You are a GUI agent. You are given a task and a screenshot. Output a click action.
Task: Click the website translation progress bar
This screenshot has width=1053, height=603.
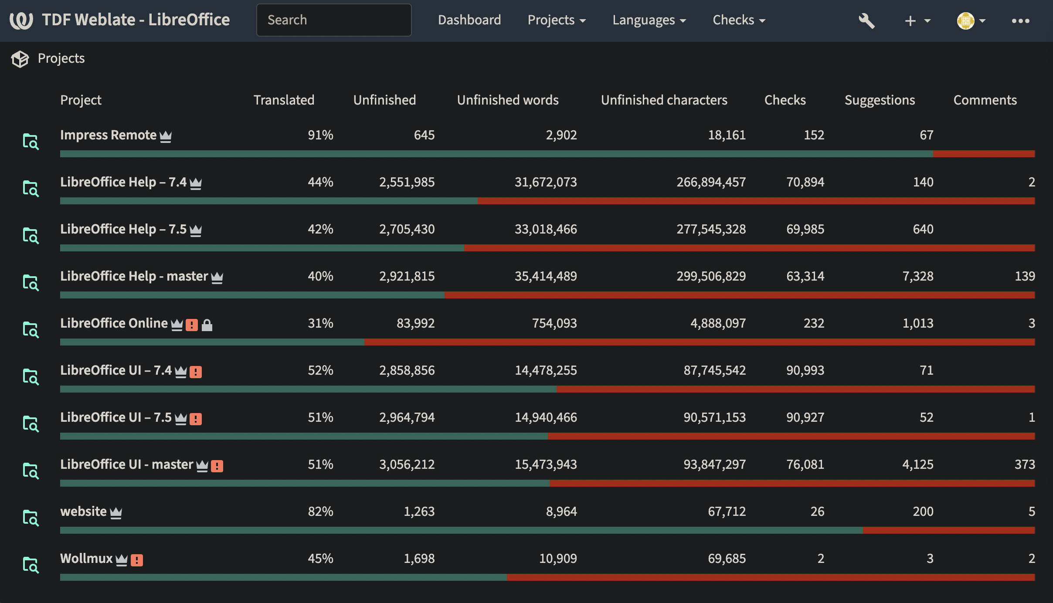coord(547,530)
